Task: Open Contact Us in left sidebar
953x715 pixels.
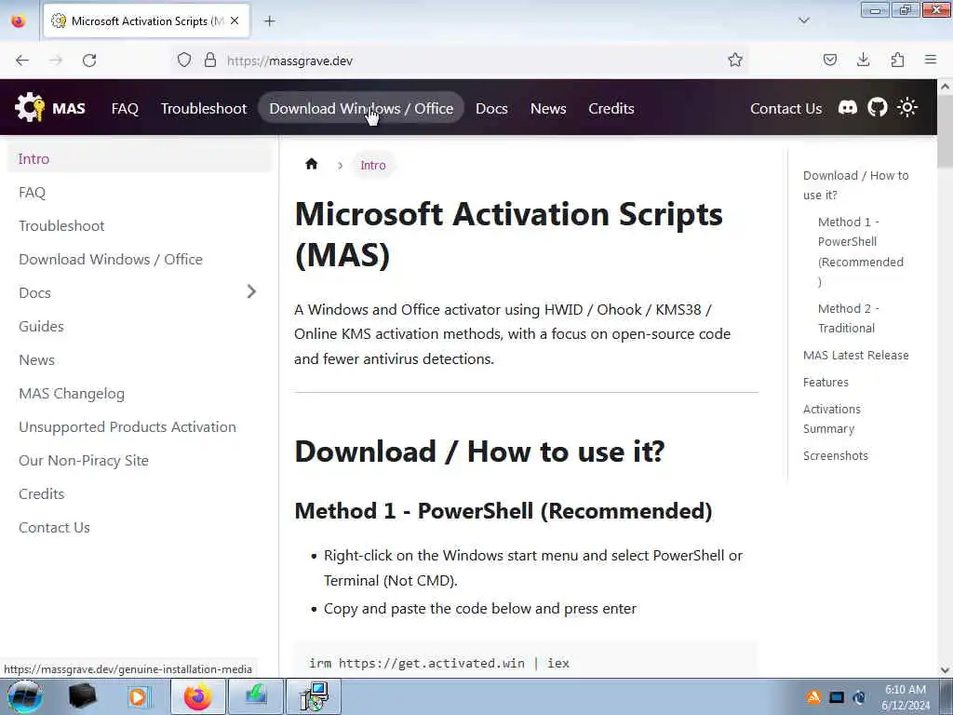Action: [140, 527]
